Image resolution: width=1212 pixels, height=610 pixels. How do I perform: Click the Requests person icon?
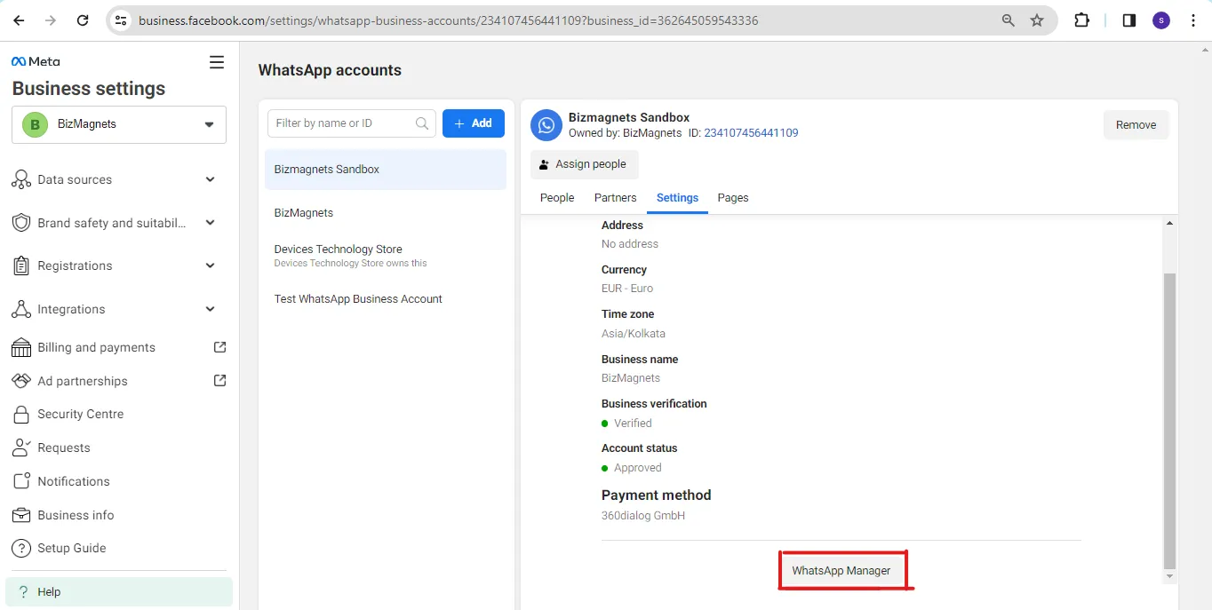(x=21, y=448)
